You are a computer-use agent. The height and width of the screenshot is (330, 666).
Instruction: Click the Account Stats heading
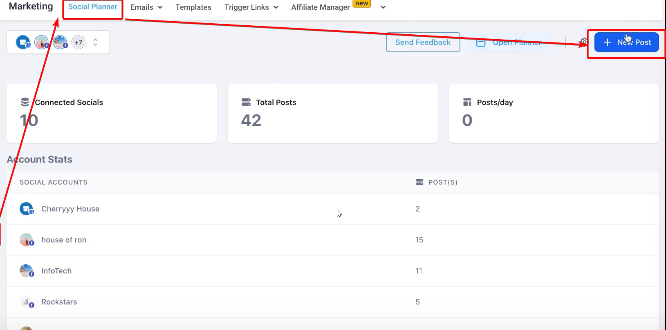(40, 159)
